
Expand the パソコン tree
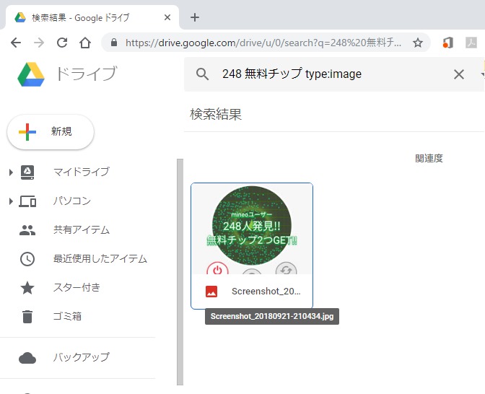pyautogui.click(x=11, y=201)
